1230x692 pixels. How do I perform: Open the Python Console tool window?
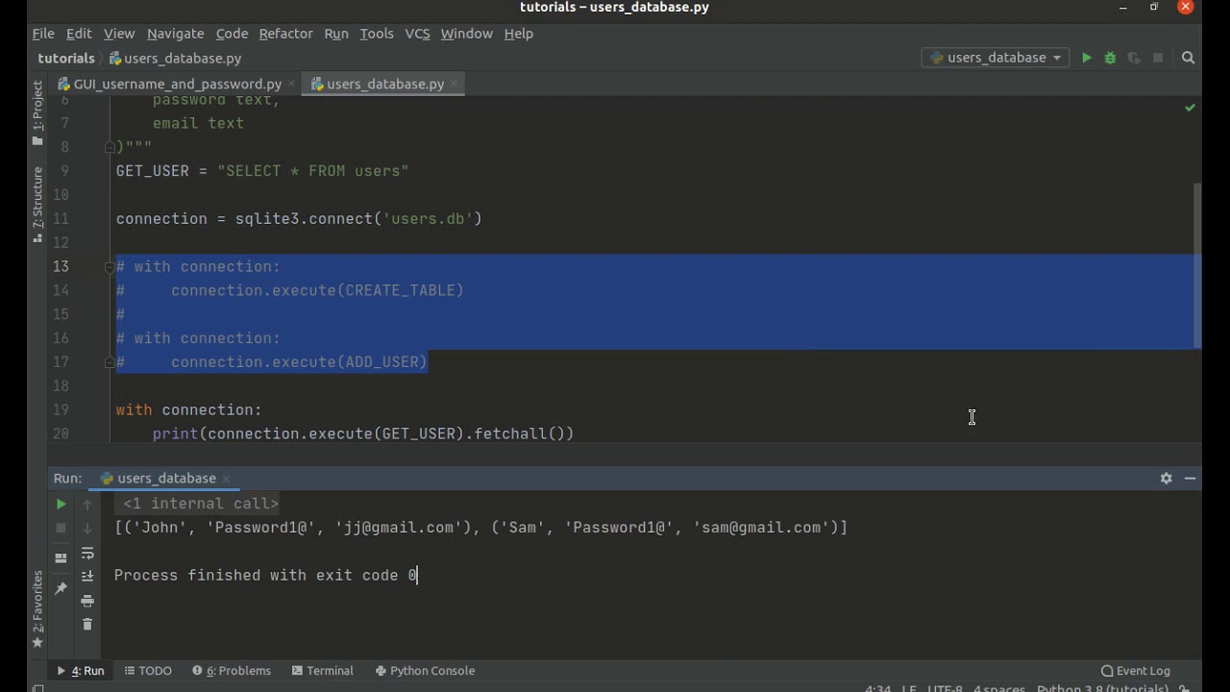pos(425,671)
